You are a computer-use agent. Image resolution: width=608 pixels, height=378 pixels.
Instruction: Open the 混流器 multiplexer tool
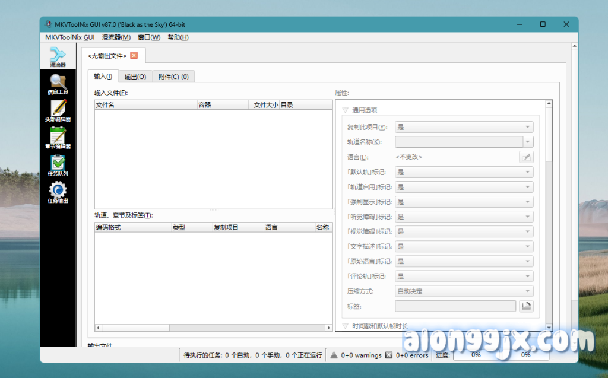58,56
